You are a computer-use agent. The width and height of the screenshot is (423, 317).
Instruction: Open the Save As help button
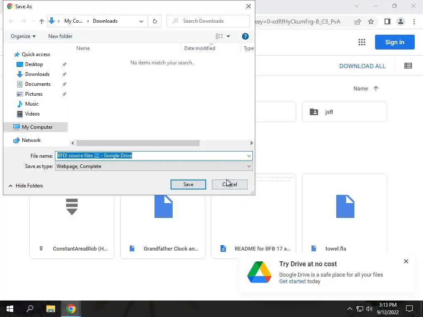coord(245,36)
